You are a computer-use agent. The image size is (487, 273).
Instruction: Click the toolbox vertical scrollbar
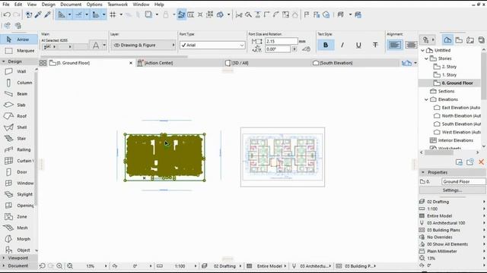(x=37, y=138)
